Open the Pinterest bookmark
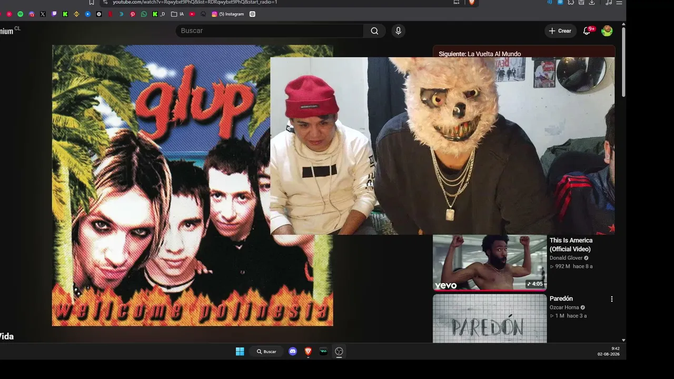This screenshot has height=379, width=674. coord(133,14)
